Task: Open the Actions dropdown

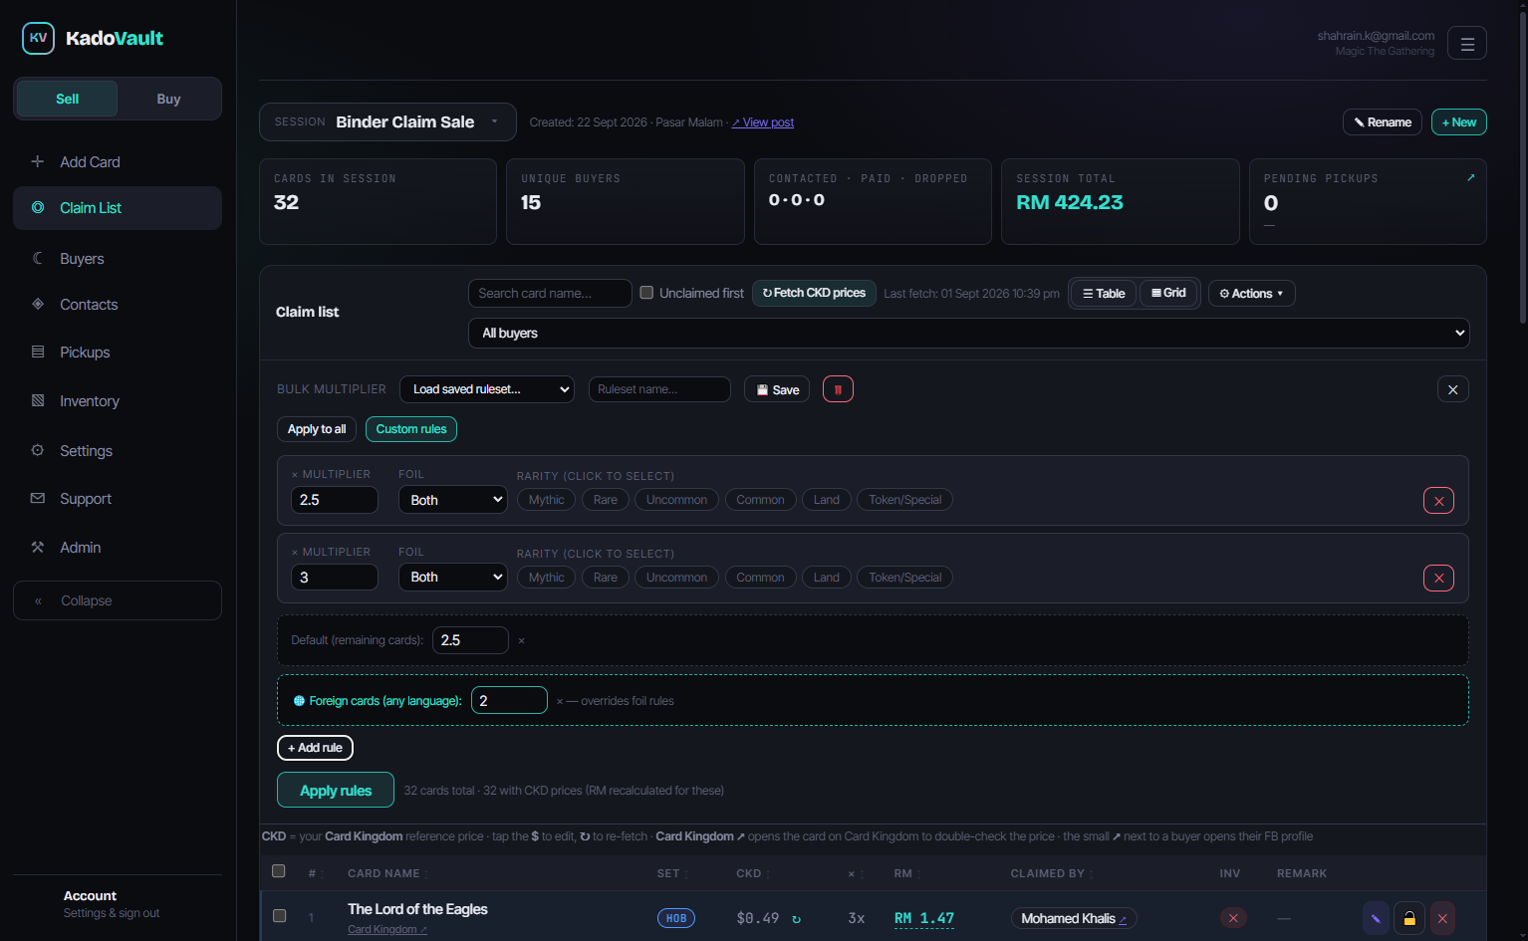Action: click(1252, 293)
